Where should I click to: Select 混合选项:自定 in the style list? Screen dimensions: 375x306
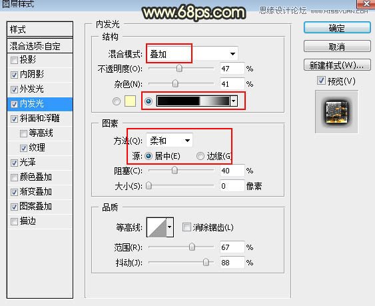(40, 46)
